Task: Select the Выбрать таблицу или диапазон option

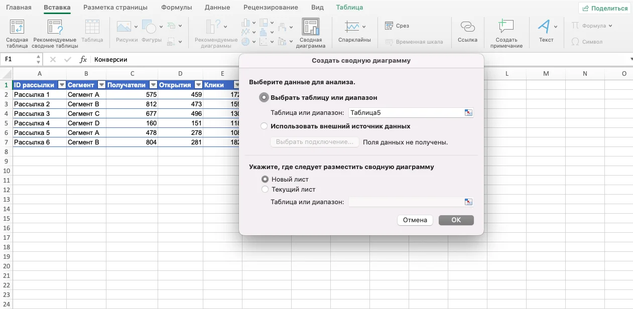Action: click(x=264, y=98)
